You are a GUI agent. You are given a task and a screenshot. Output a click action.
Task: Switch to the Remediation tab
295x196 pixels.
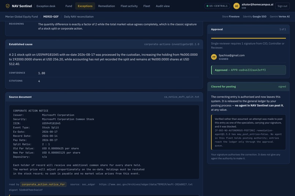[107, 6]
